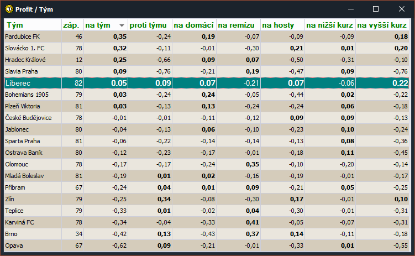415x256 pixels.
Task: Sort by 'na vyšší kurz' column header
Action: (x=382, y=25)
